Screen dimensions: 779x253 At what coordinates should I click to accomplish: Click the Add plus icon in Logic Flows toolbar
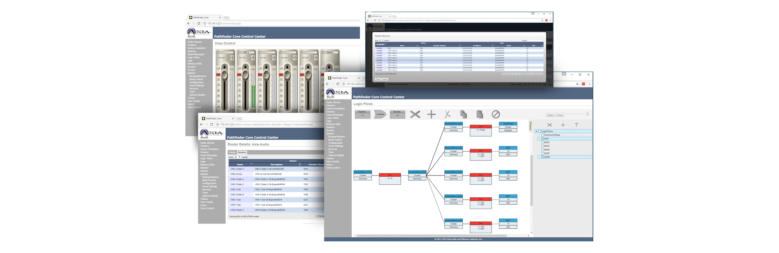tap(431, 114)
